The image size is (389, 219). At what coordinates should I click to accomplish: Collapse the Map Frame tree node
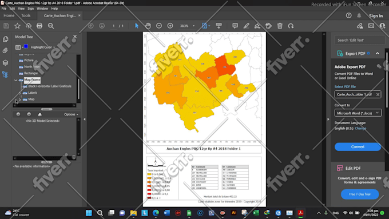[x=15, y=80]
